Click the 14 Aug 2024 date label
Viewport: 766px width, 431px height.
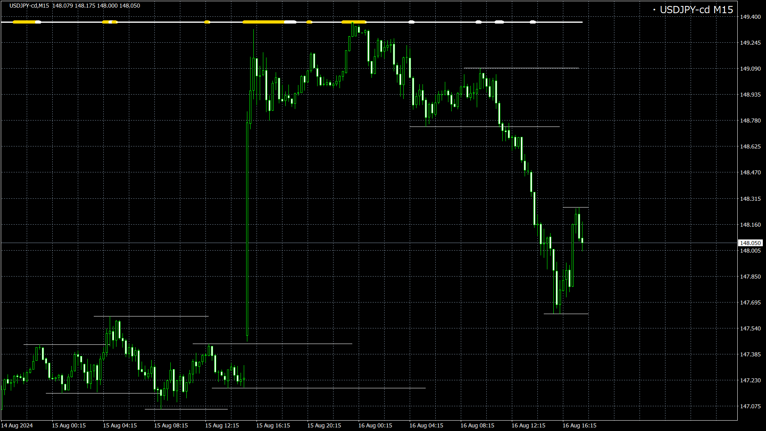click(17, 425)
